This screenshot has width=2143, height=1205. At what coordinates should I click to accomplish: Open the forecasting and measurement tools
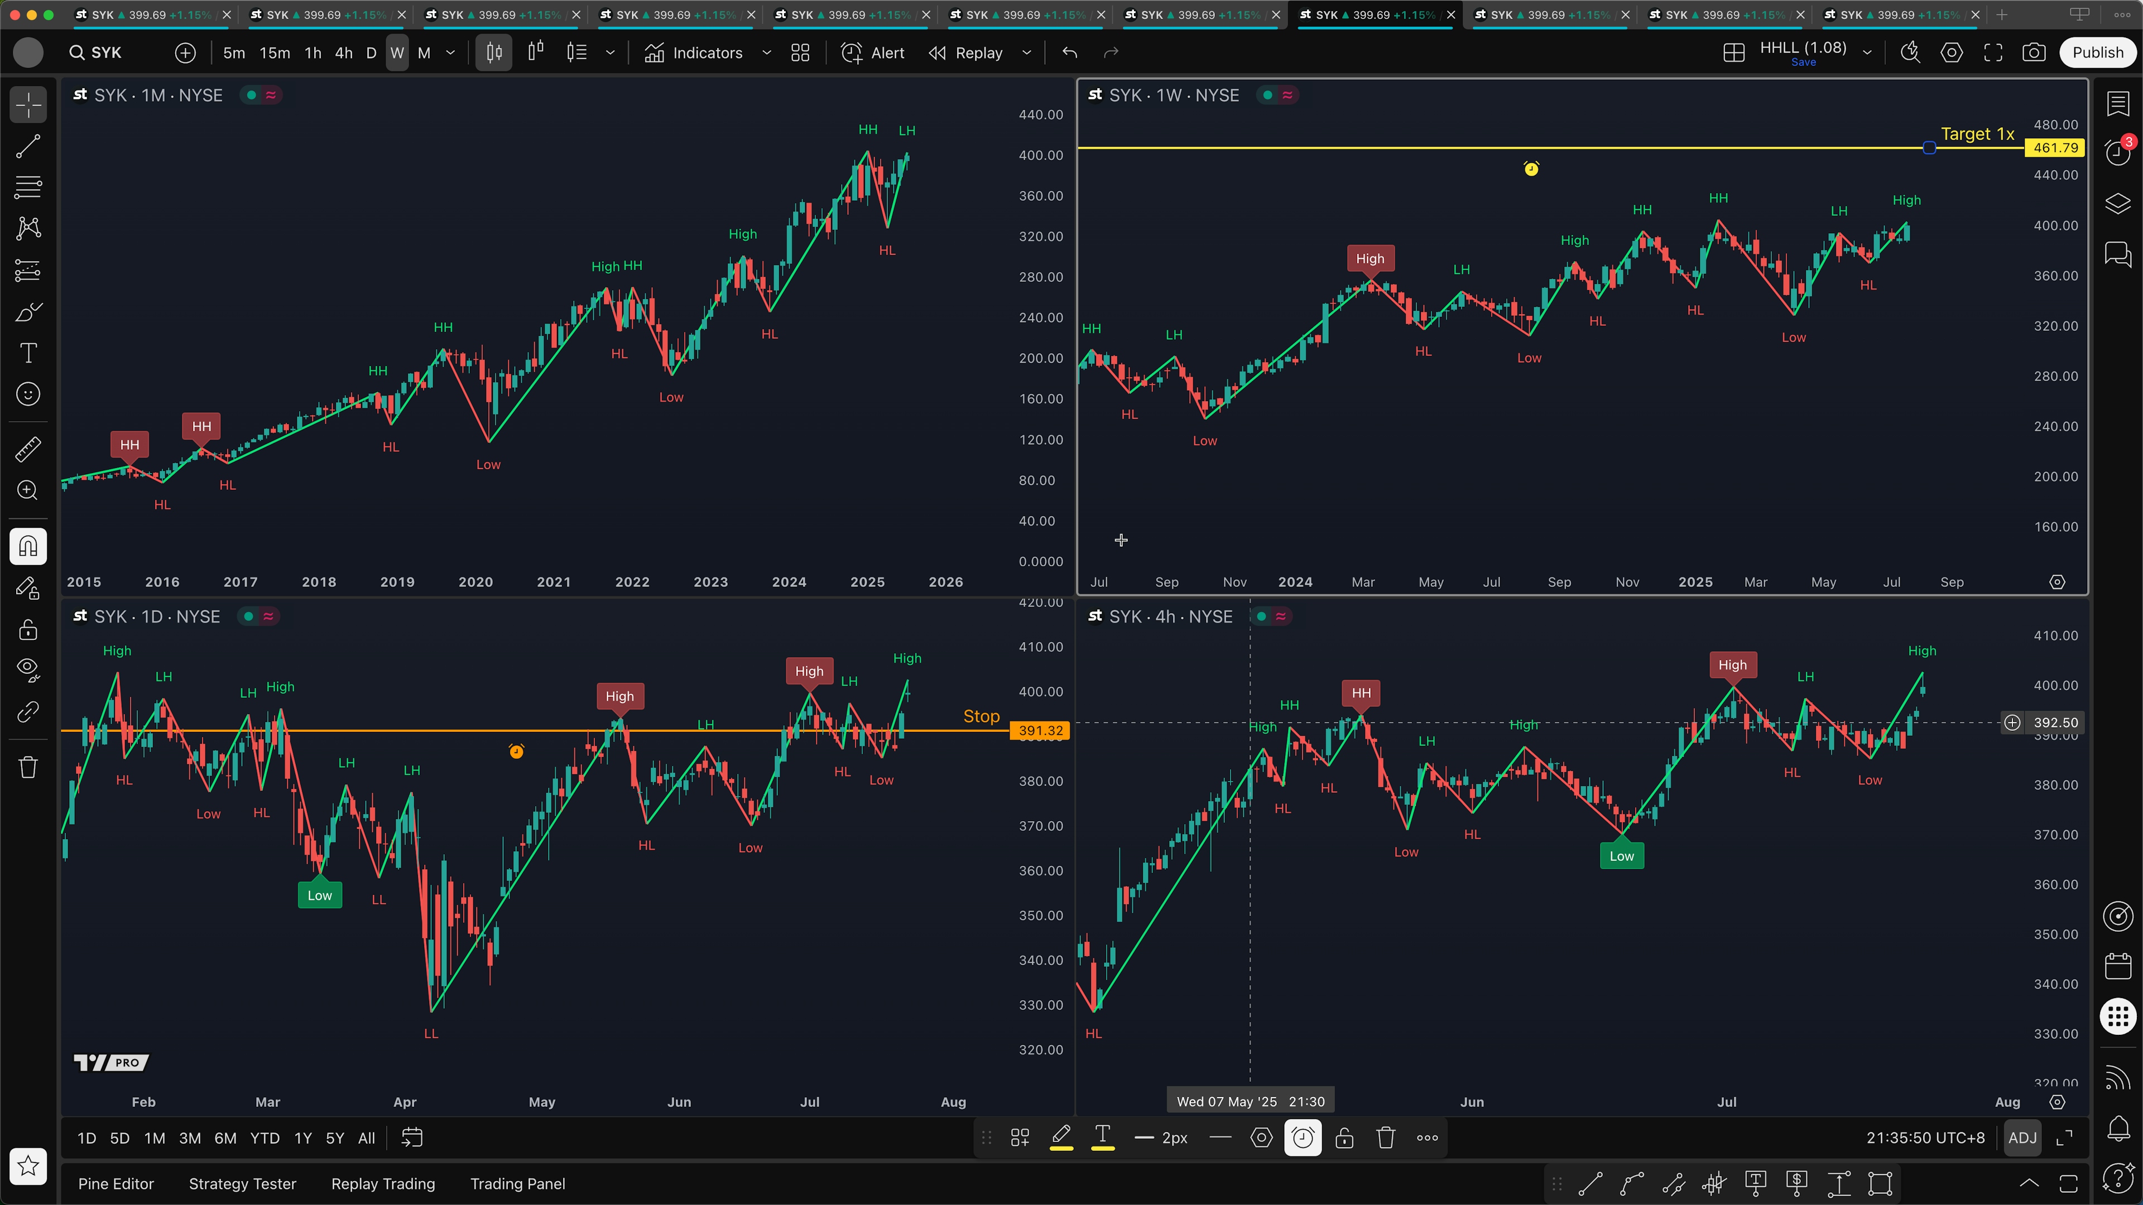pos(28,270)
